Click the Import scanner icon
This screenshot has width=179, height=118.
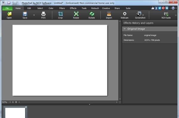[109, 14]
